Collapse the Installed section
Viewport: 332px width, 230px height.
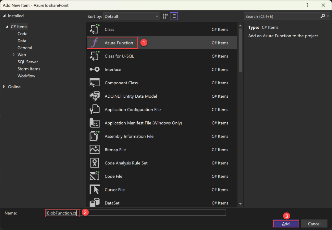coord(4,16)
